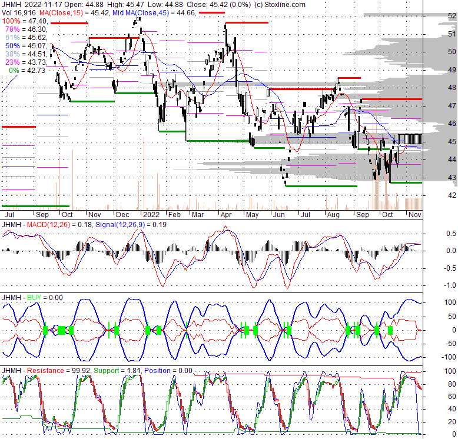Click the 52 price axis label

(x=452, y=16)
